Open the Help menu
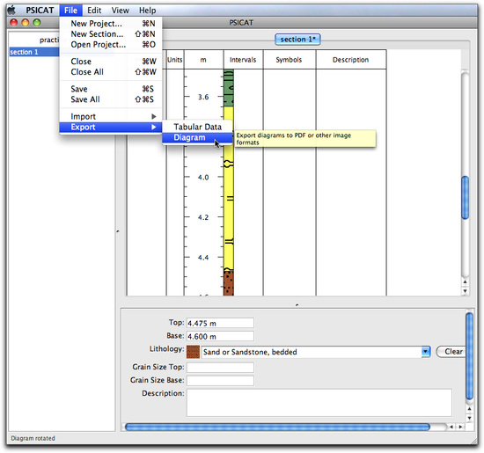484x453 pixels. point(147,11)
